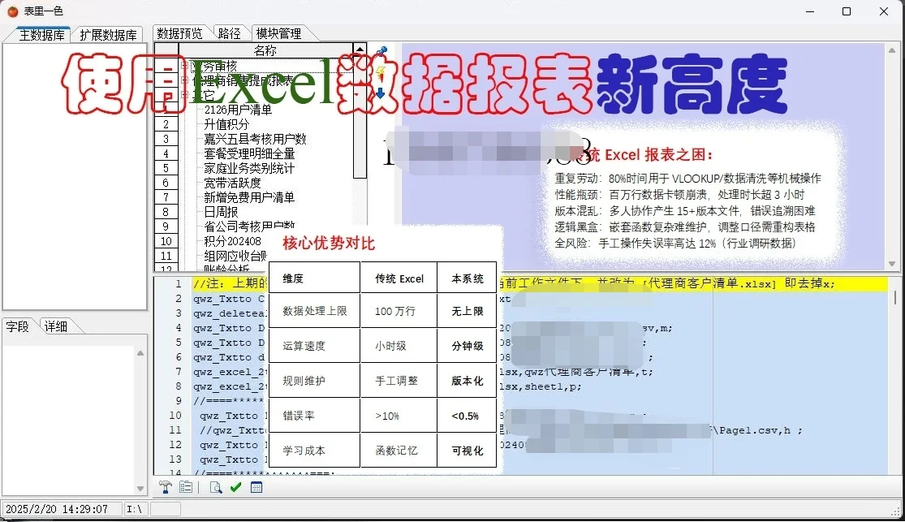This screenshot has height=522, width=905.
Task: Open the 数据预览 tab
Action: pos(179,33)
